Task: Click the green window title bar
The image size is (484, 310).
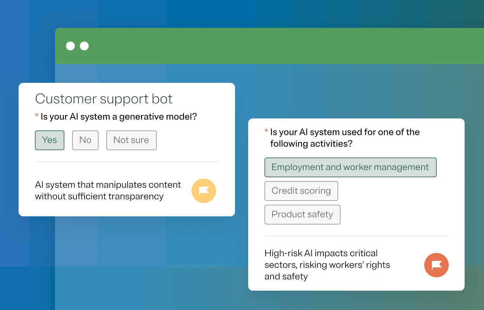Action: tap(271, 46)
